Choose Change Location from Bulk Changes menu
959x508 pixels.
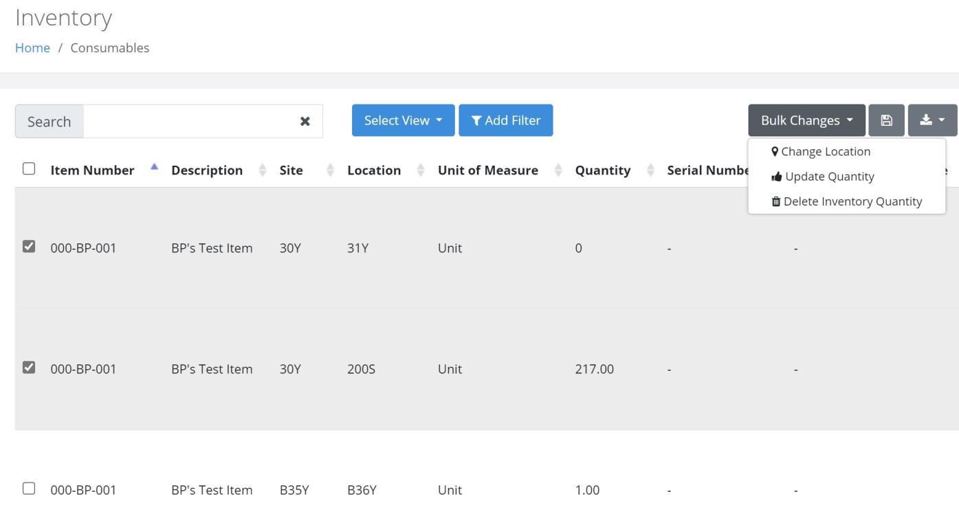(x=821, y=151)
